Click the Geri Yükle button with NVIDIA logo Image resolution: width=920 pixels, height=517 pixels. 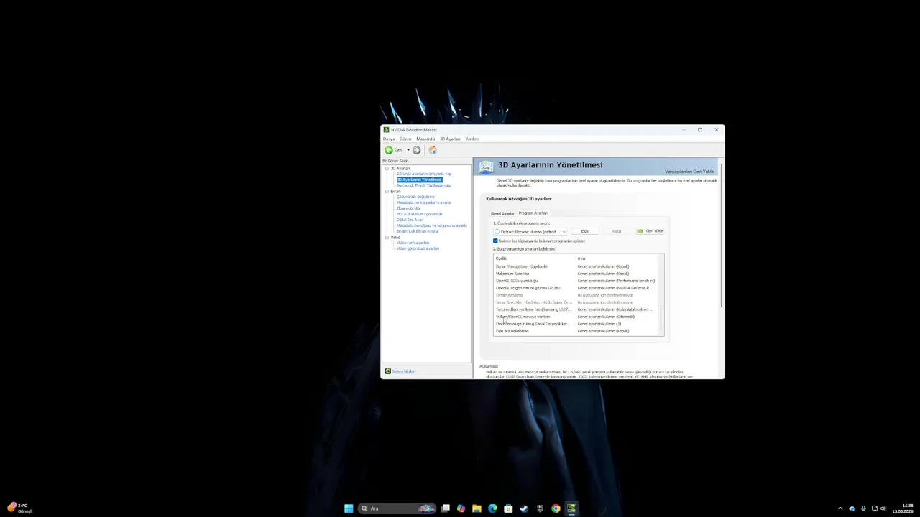pyautogui.click(x=650, y=231)
